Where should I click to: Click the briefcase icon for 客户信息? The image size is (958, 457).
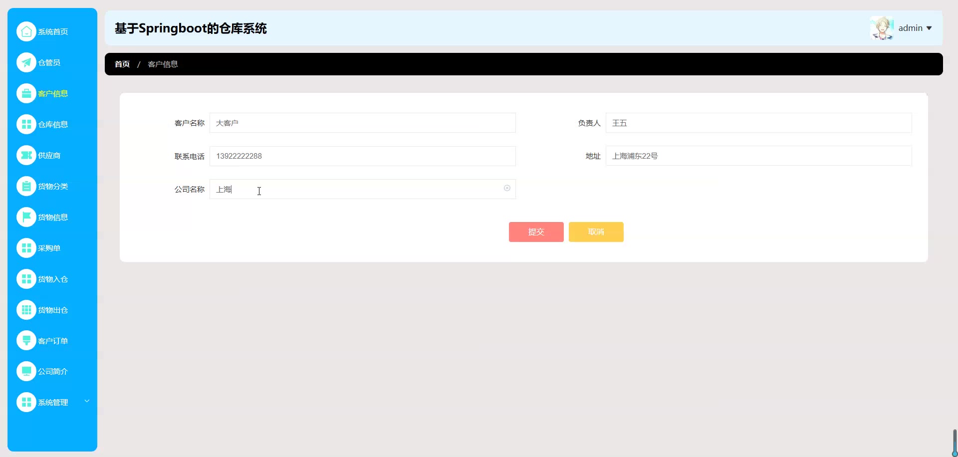coord(26,93)
